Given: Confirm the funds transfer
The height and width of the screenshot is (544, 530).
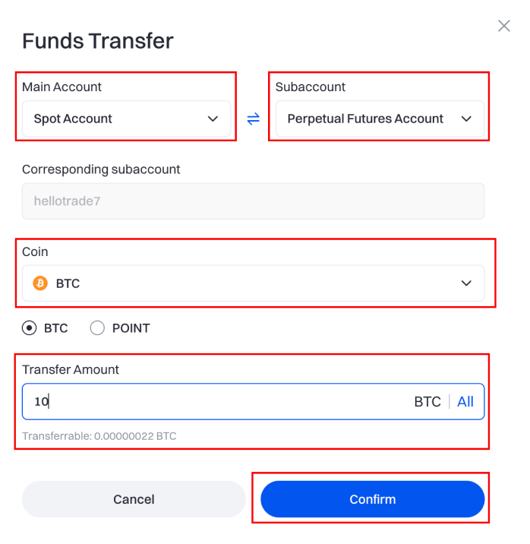Looking at the screenshot, I should click(372, 499).
